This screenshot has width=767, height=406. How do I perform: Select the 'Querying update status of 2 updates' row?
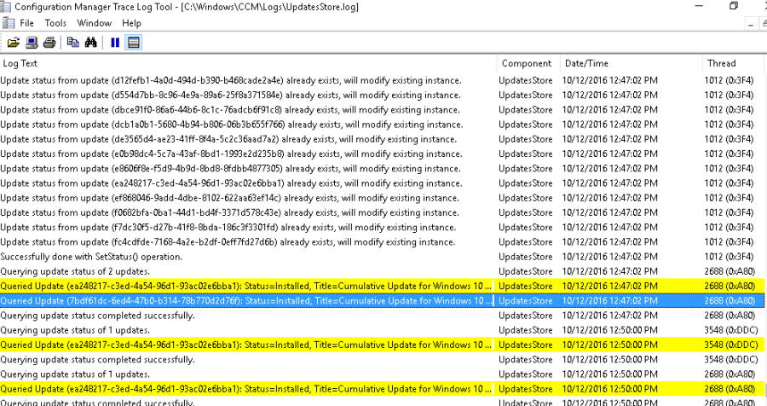[x=247, y=271]
